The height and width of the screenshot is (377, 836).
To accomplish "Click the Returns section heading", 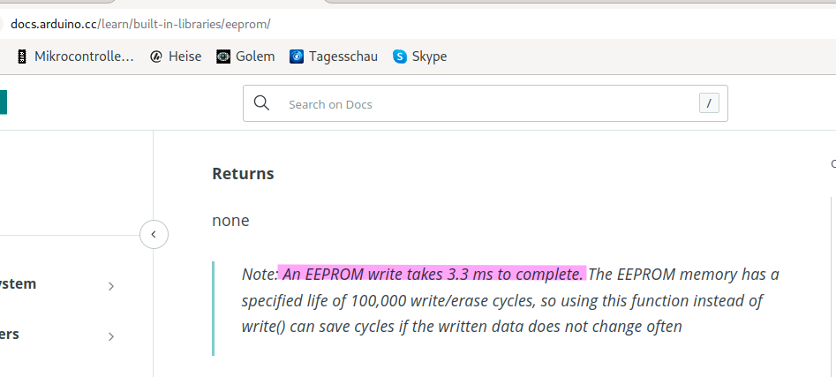I will [243, 174].
